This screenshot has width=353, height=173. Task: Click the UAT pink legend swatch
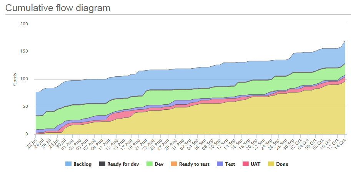[246, 164]
